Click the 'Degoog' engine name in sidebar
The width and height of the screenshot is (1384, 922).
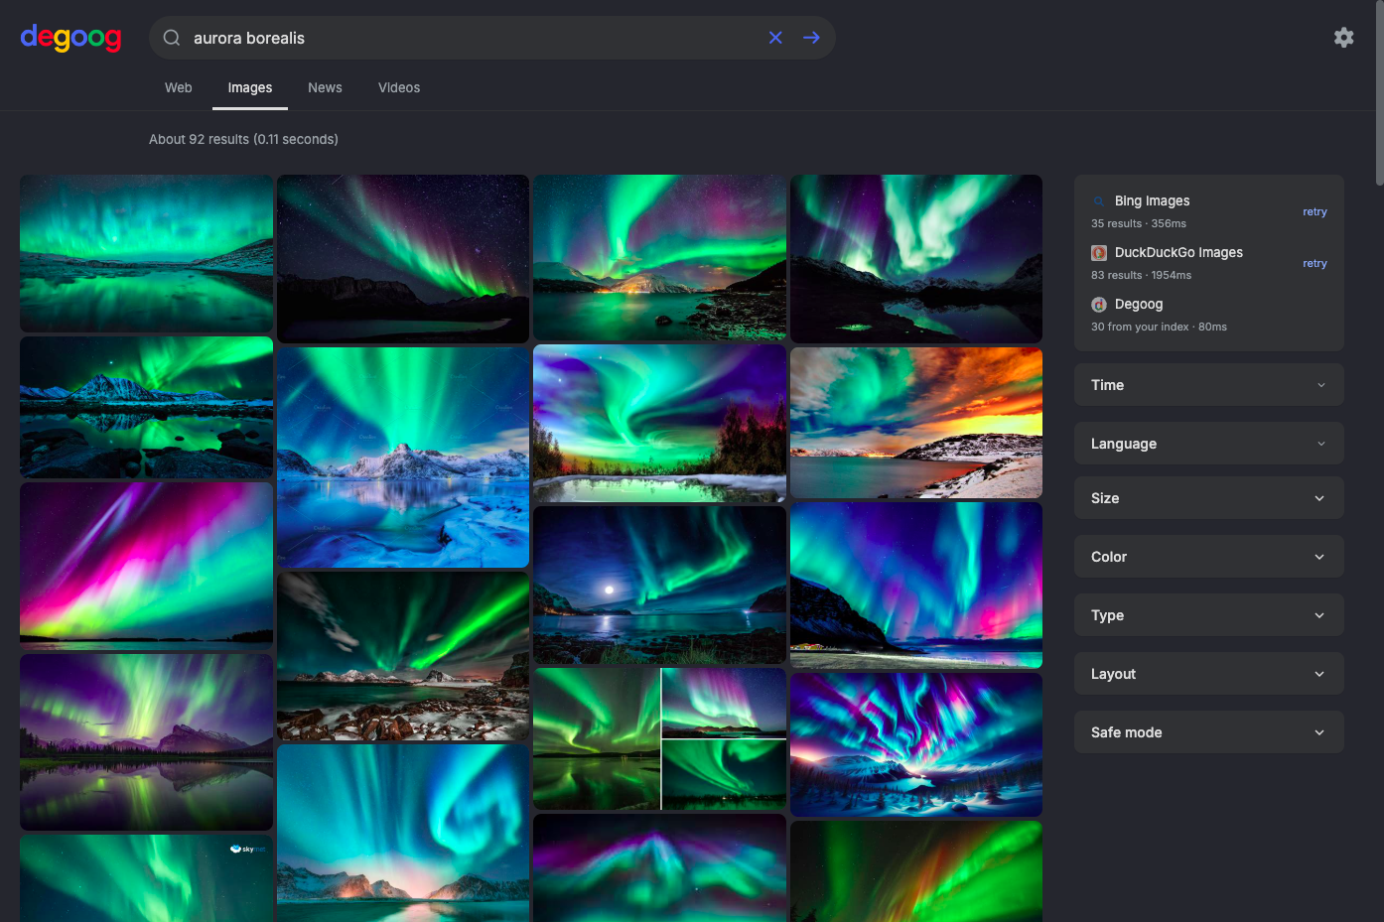(x=1139, y=304)
